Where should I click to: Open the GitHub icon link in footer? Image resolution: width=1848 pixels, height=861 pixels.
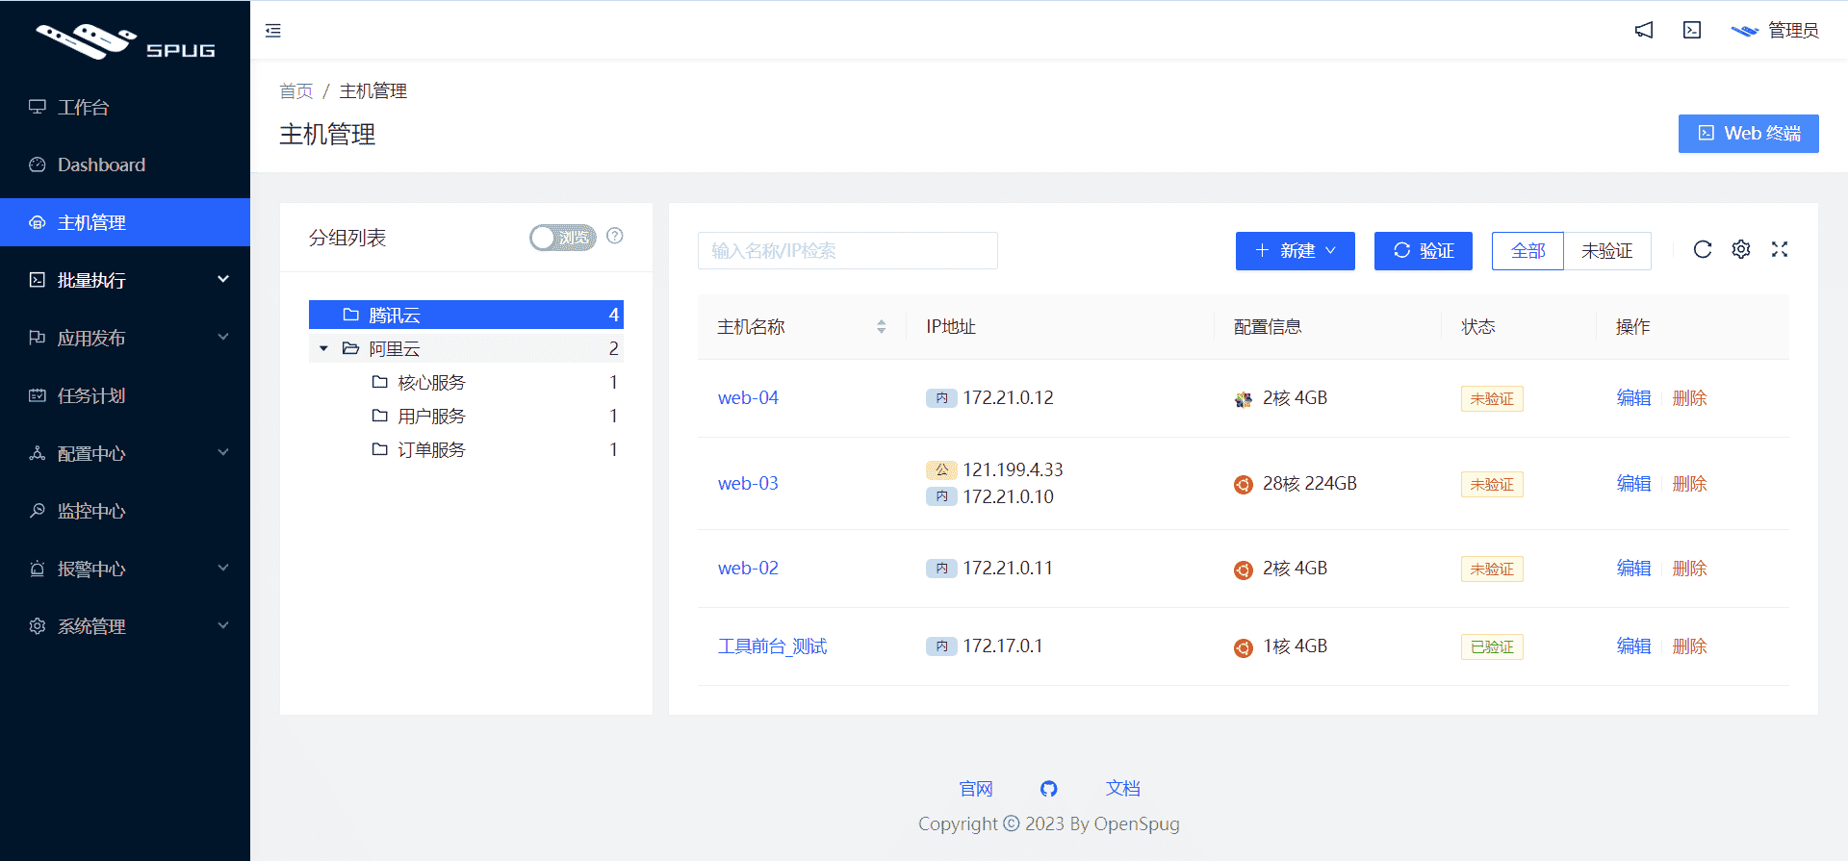[1049, 789]
